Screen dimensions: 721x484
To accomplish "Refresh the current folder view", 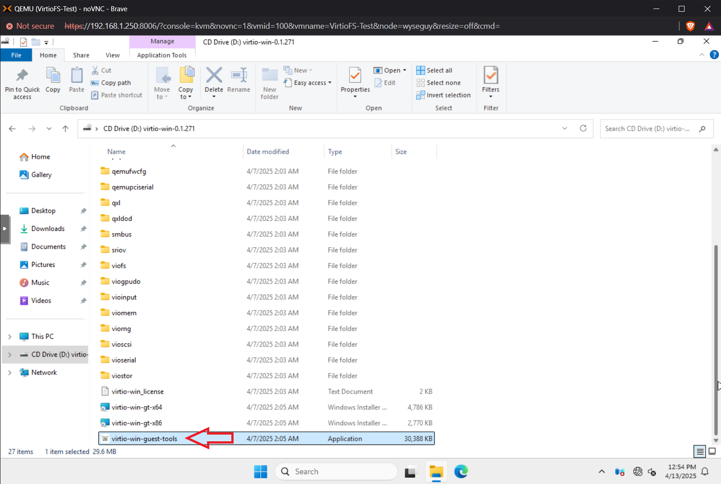I will tap(583, 128).
